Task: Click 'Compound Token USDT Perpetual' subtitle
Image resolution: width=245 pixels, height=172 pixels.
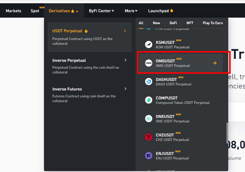Action: pos(183,103)
